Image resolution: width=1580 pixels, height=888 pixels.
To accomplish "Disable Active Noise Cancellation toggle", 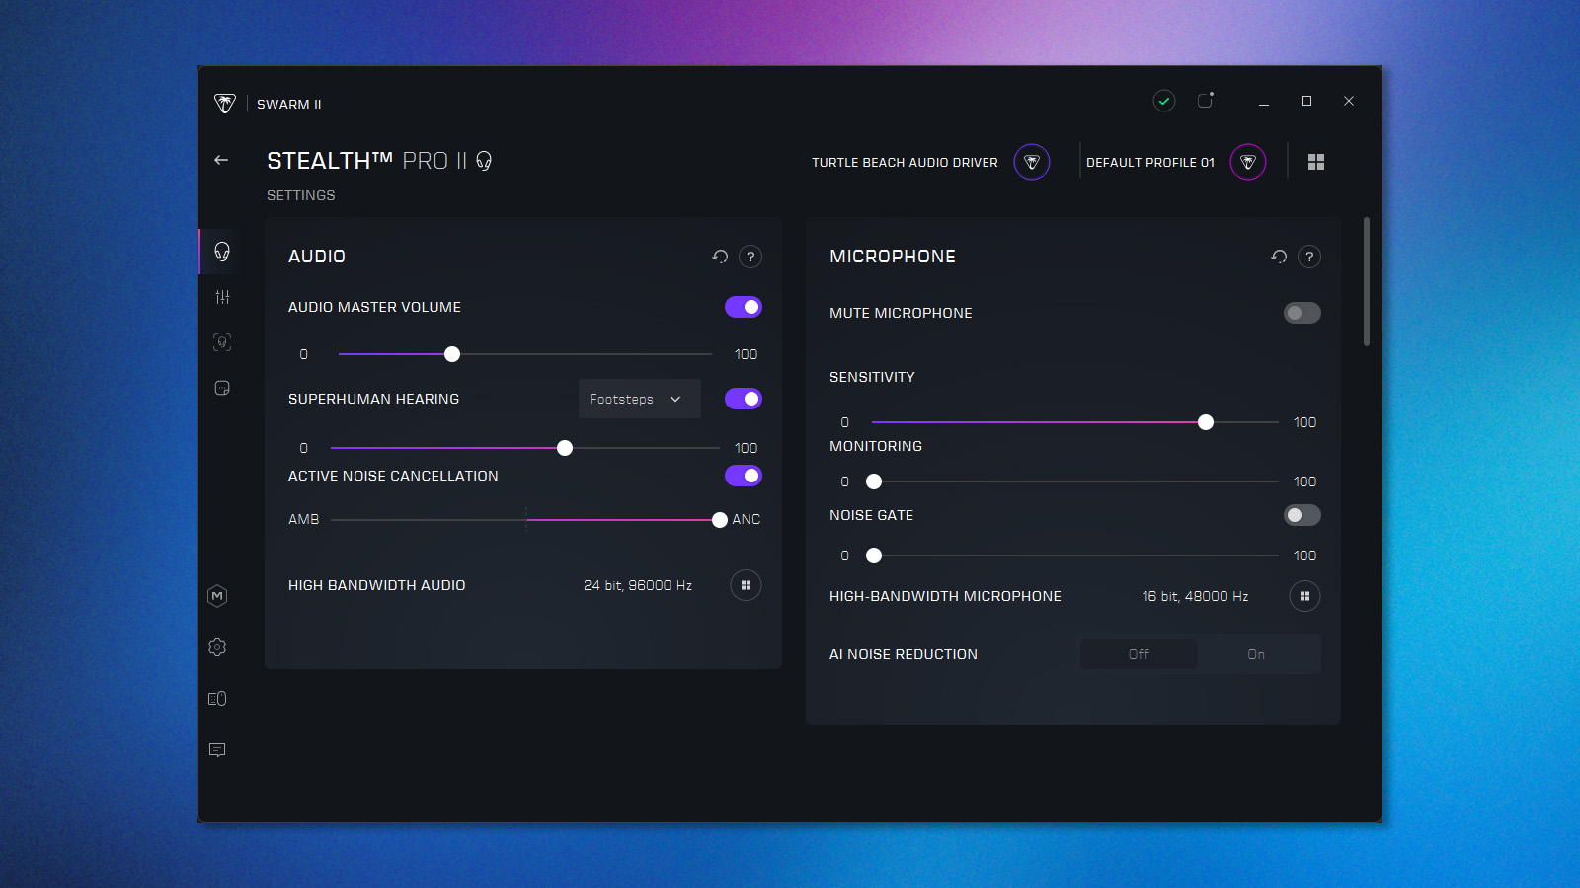I will pos(744,476).
